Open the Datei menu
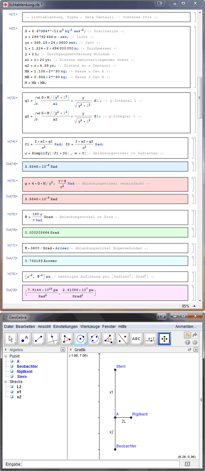Screen dimensions: 205x471 click(x=9, y=327)
